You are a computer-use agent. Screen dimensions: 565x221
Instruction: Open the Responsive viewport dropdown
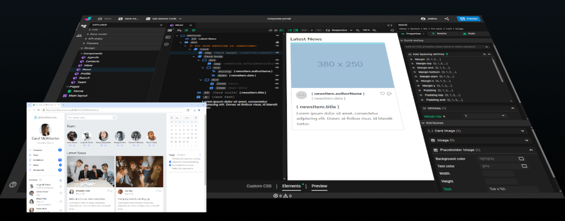(x=338, y=30)
